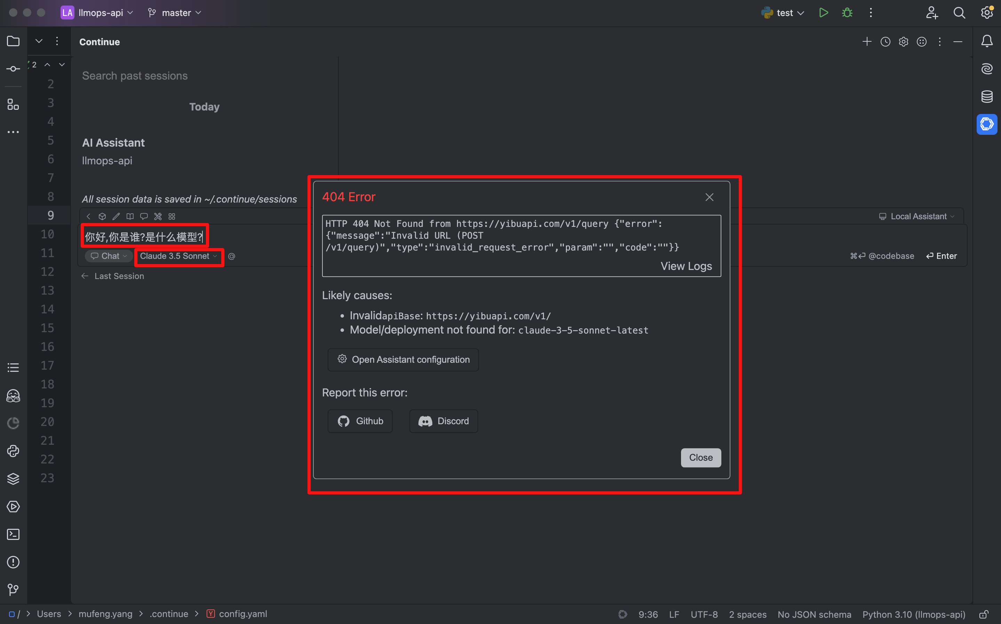Open the Terminal tool window

13,534
